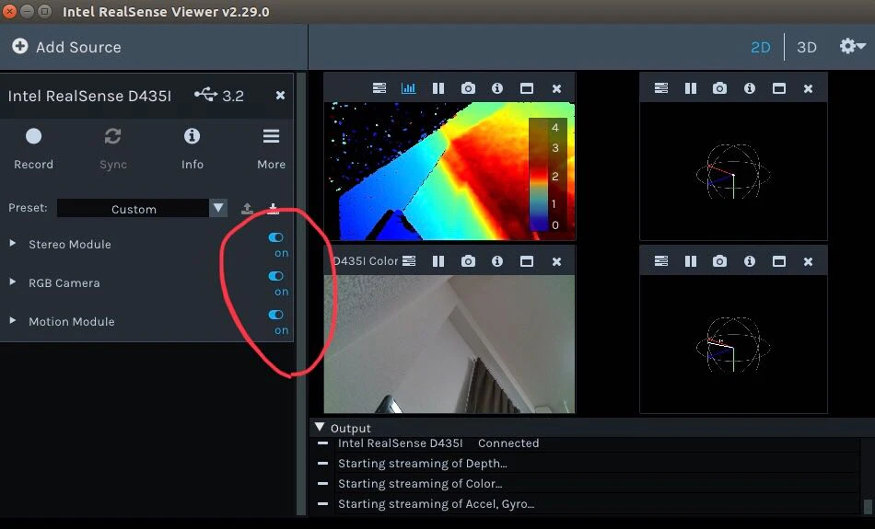Disconnect the Intel RealSense D435I device
This screenshot has width=875, height=529.
(280, 96)
